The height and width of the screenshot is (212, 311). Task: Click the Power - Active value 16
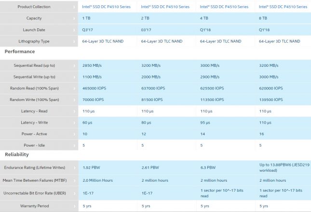point(262,134)
